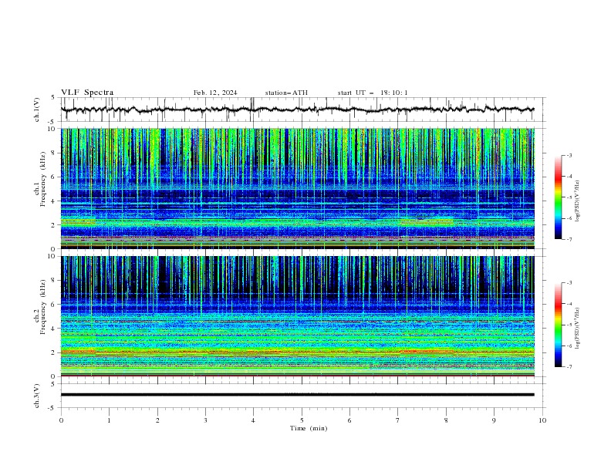The height and width of the screenshot is (472, 611).
Task: Click the time axis tick label "2"
Action: click(157, 420)
